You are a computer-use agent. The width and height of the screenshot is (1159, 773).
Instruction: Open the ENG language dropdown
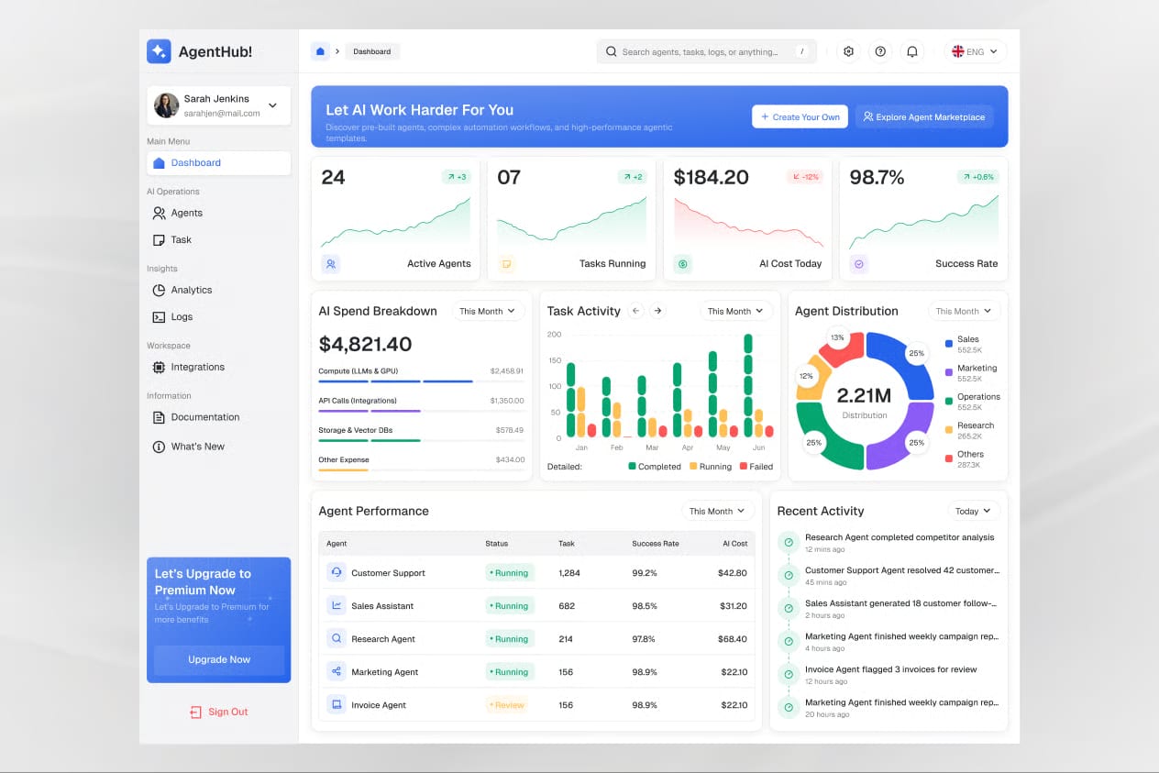(x=976, y=51)
